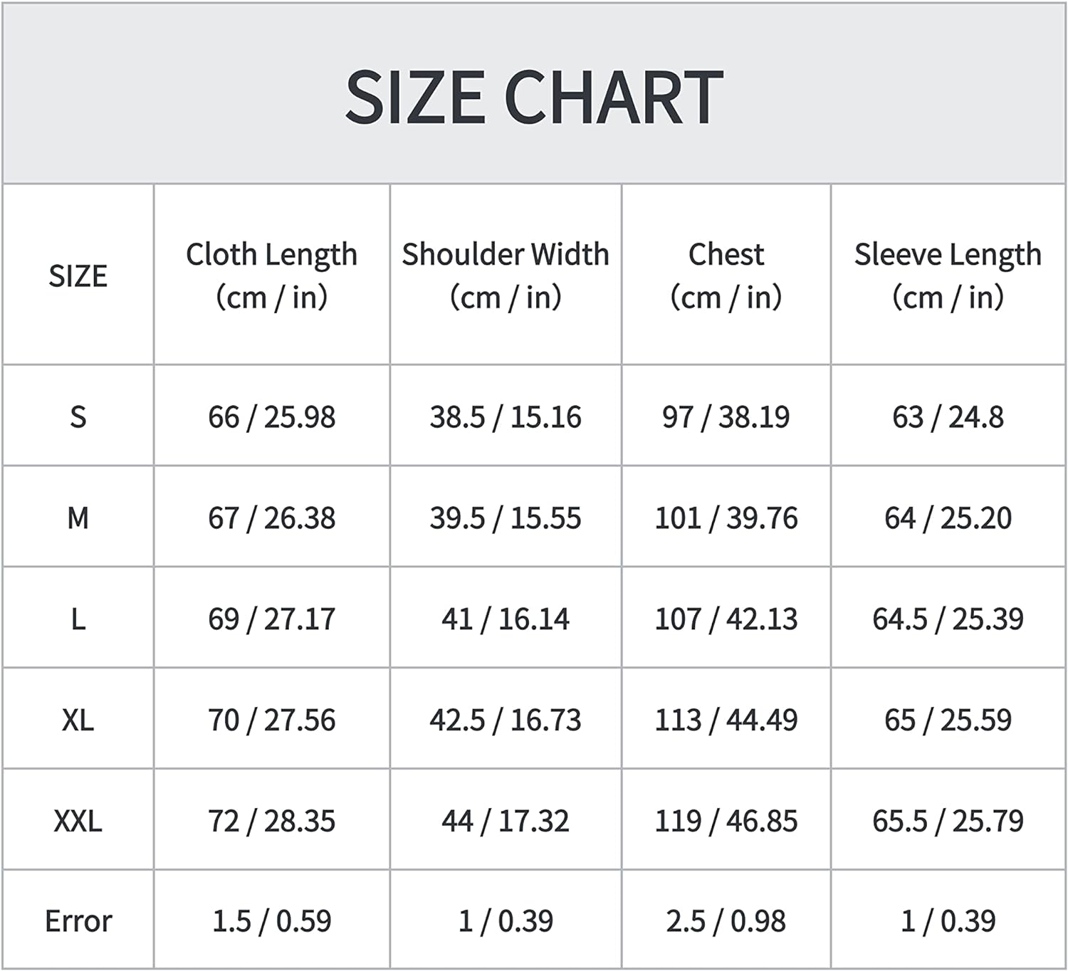Click the 66 / 25.98 cloth length cell
The height and width of the screenshot is (971, 1068).
coord(272,417)
